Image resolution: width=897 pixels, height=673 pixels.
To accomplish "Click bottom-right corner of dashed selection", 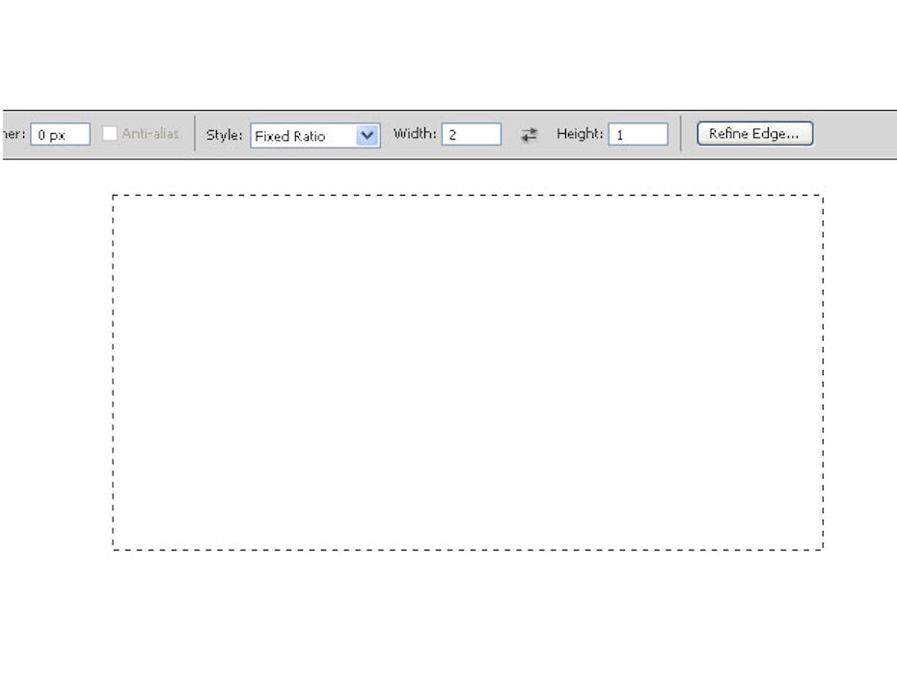I will click(823, 549).
